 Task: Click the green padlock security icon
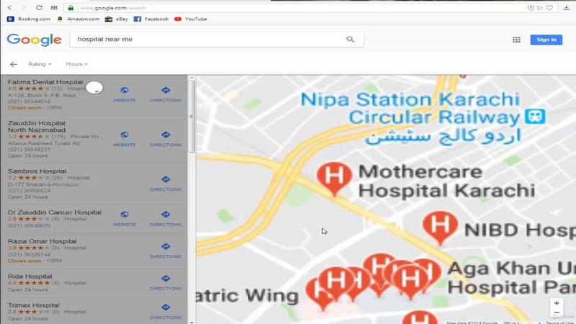[x=71, y=8]
